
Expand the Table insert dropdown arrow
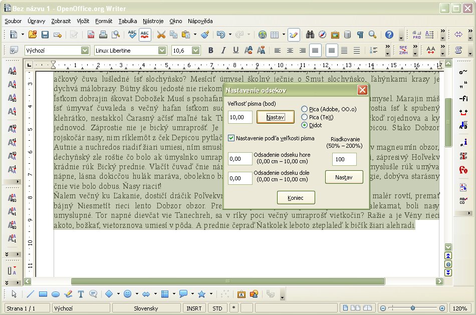(284, 35)
